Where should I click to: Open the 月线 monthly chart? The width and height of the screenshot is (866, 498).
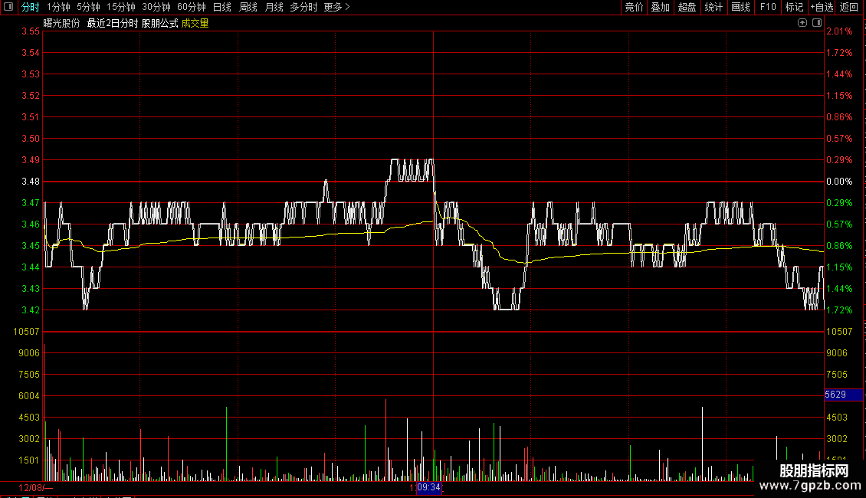pyautogui.click(x=274, y=7)
